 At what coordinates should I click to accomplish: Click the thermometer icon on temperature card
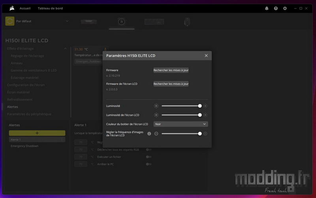pos(105,49)
